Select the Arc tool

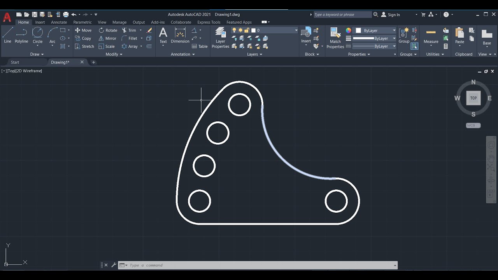pos(52,35)
